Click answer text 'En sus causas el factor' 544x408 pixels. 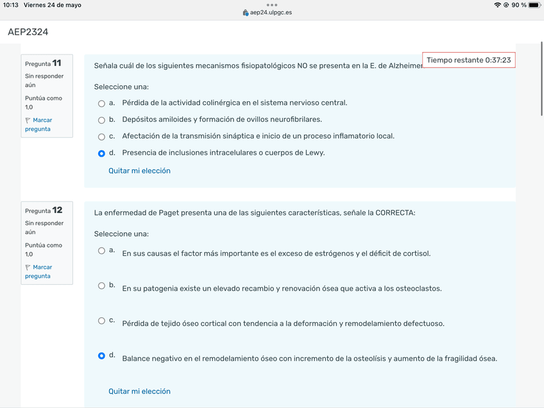[276, 253]
